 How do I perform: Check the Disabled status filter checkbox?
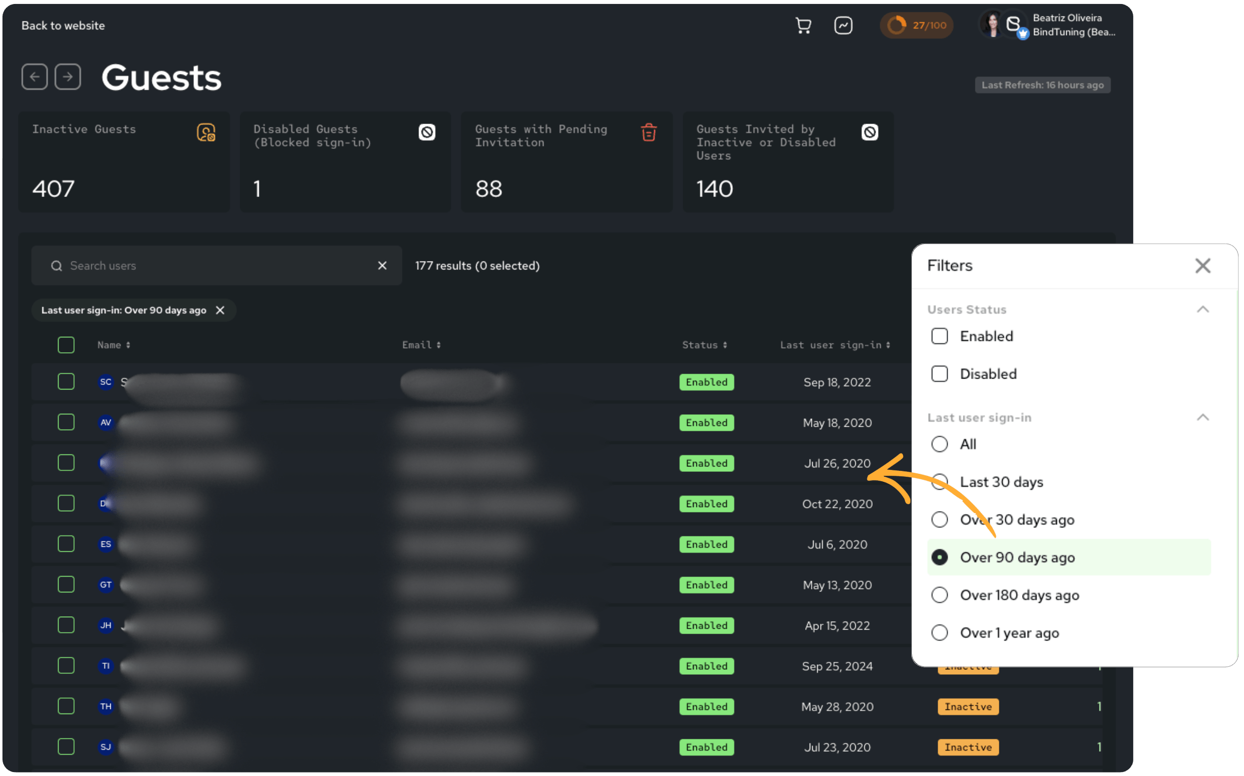pos(940,374)
